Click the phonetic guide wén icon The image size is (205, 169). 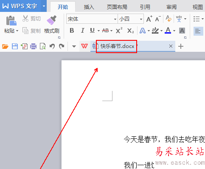point(179,19)
